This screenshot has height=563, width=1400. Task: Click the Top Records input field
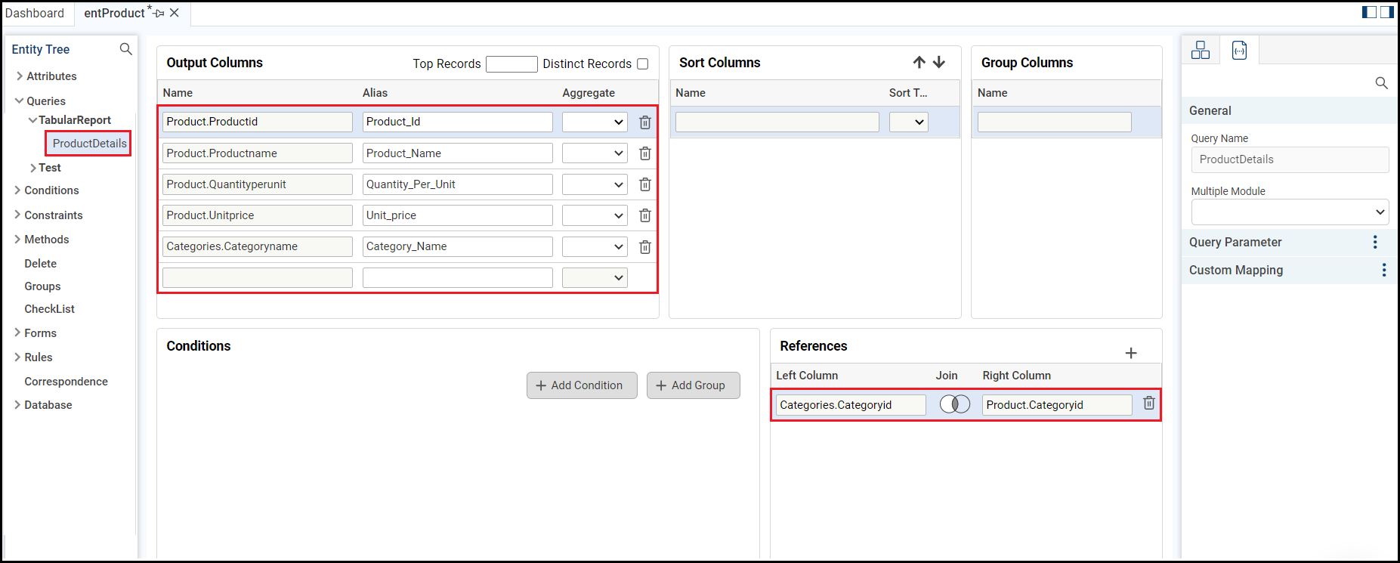(511, 64)
